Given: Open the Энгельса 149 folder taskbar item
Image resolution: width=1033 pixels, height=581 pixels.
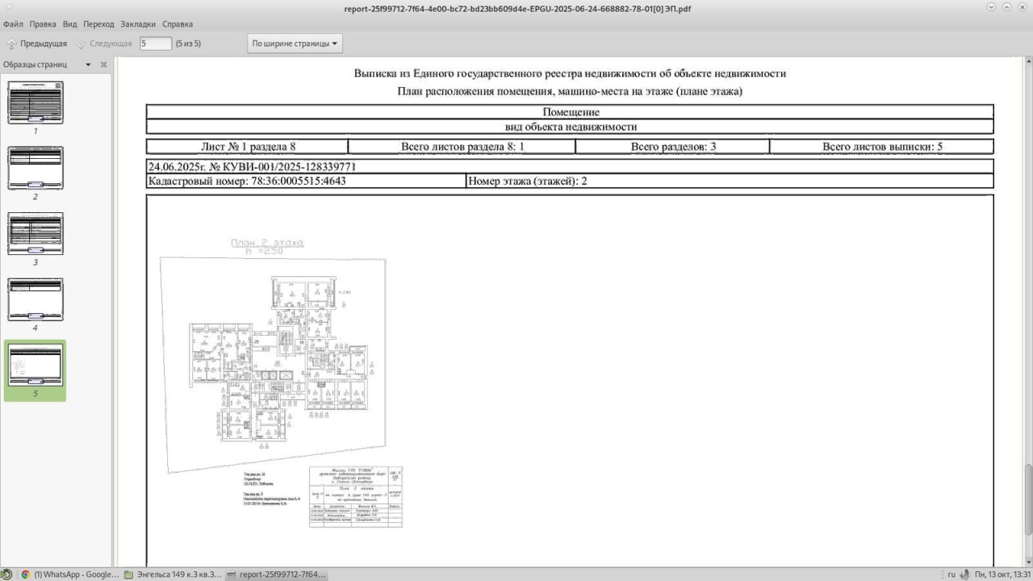Looking at the screenshot, I should [x=172, y=575].
